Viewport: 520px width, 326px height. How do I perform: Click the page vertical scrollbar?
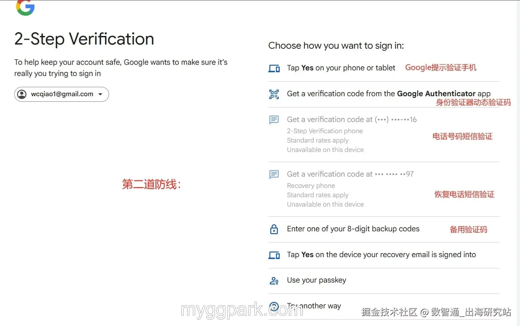coord(518,163)
